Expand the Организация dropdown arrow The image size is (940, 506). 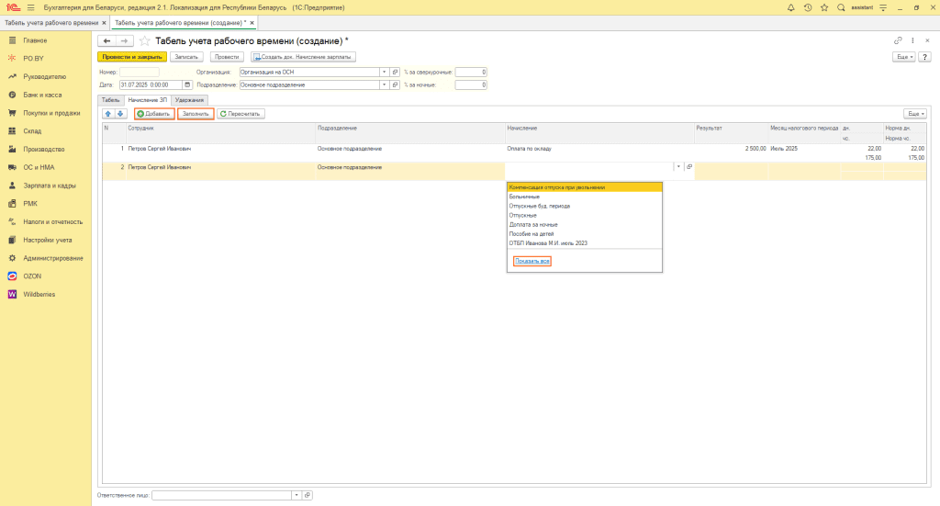[384, 72]
